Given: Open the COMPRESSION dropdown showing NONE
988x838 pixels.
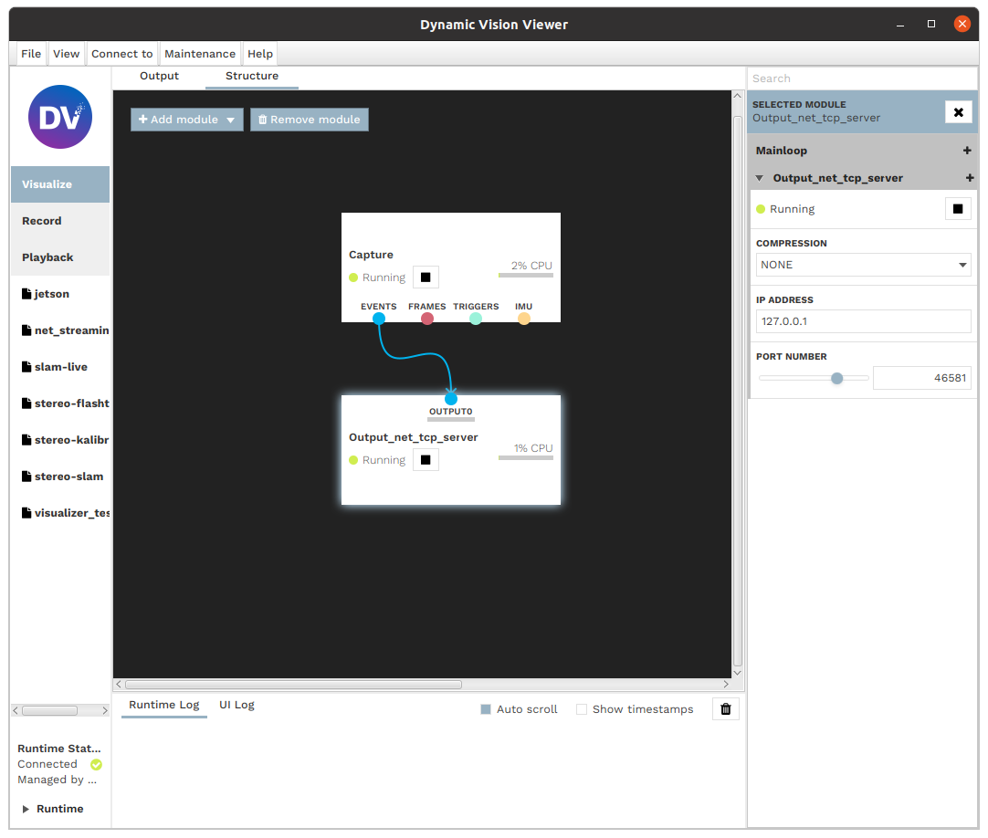Looking at the screenshot, I should 862,265.
